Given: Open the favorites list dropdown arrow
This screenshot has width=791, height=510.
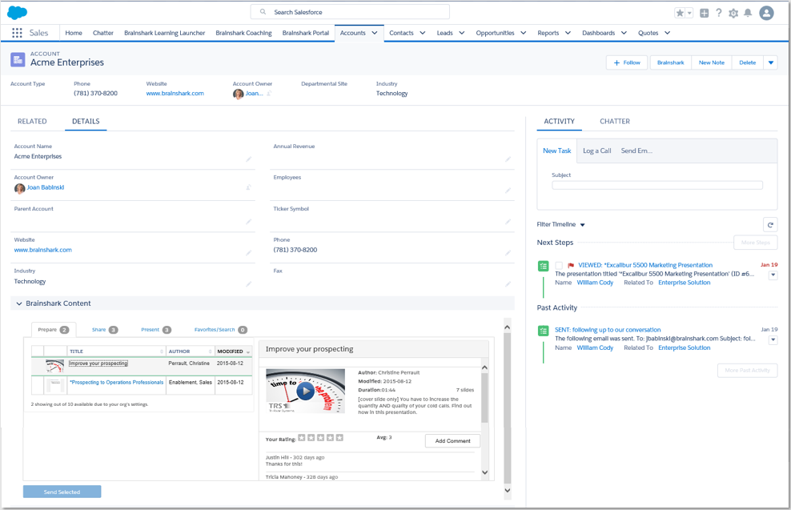Looking at the screenshot, I should [x=689, y=13].
